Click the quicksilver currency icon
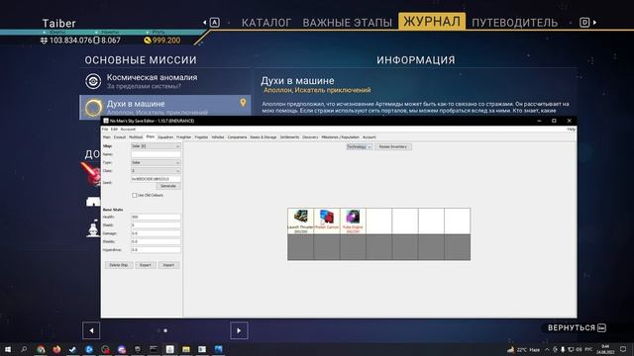This screenshot has width=634, height=356. coord(148,41)
